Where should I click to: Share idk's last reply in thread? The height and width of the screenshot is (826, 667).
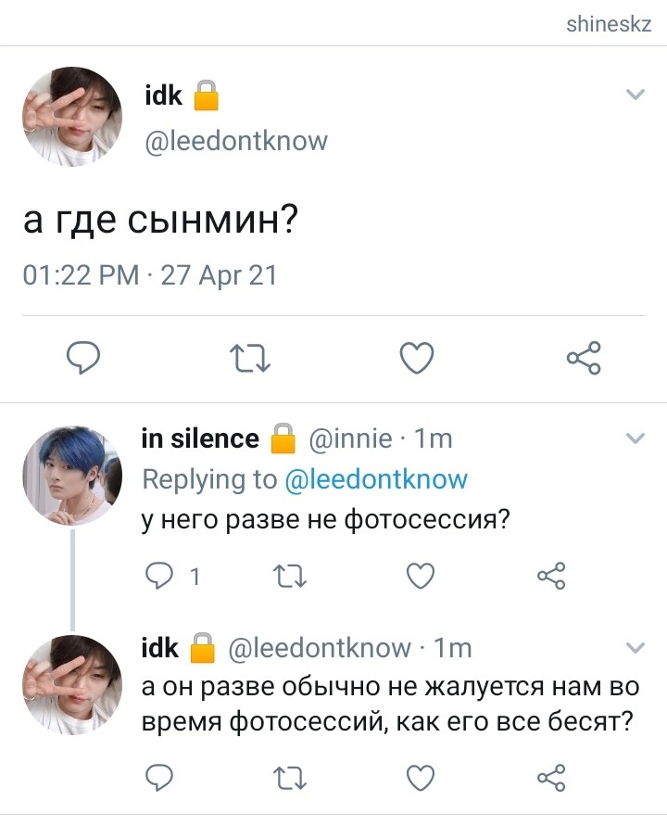551,778
